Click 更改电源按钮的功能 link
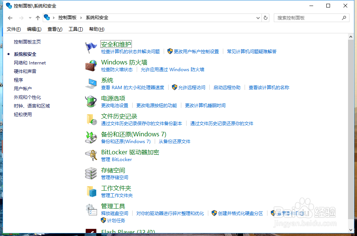The width and height of the screenshot is (357, 236). click(157, 105)
